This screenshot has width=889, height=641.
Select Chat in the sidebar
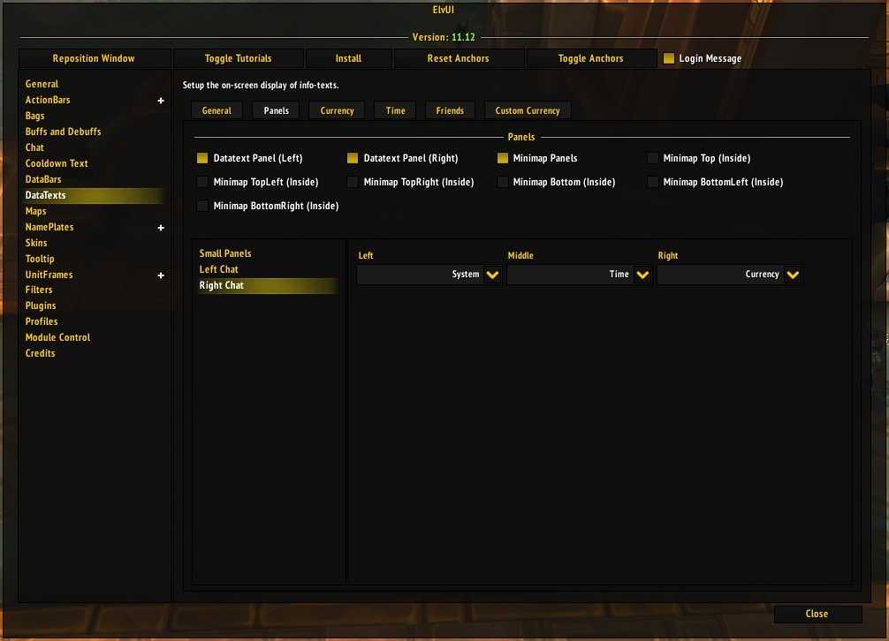(x=34, y=147)
